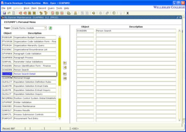The height and width of the screenshot is (132, 186).
Task: Click the Save toolbar icon
Action: 4,13
